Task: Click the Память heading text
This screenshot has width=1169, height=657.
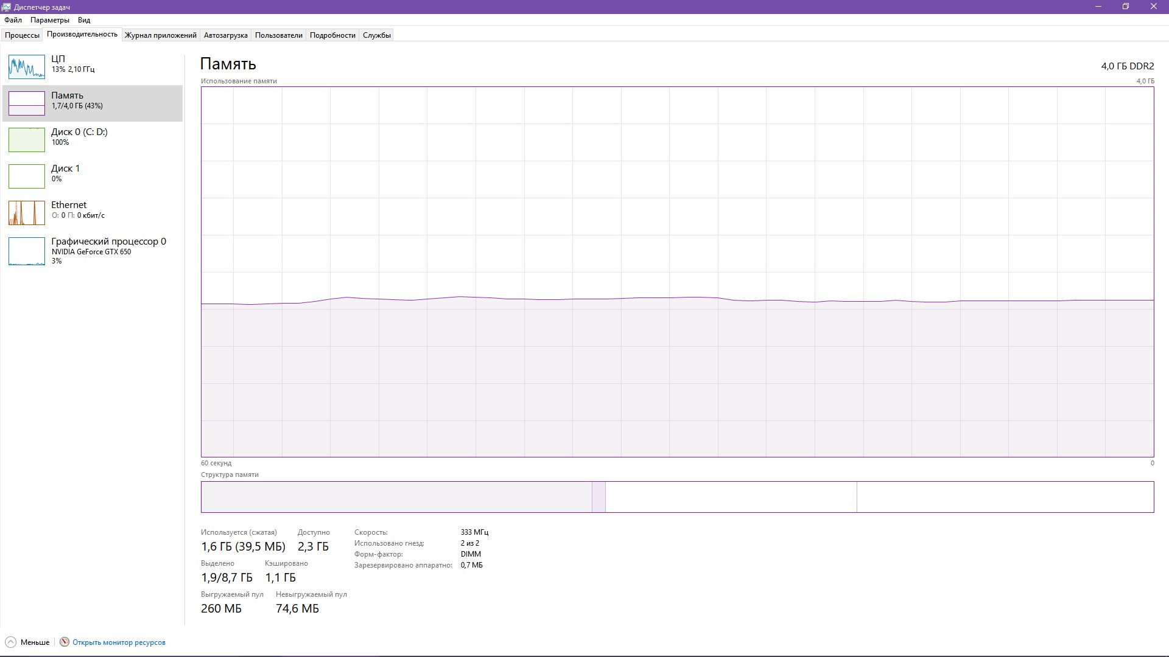Action: [228, 64]
